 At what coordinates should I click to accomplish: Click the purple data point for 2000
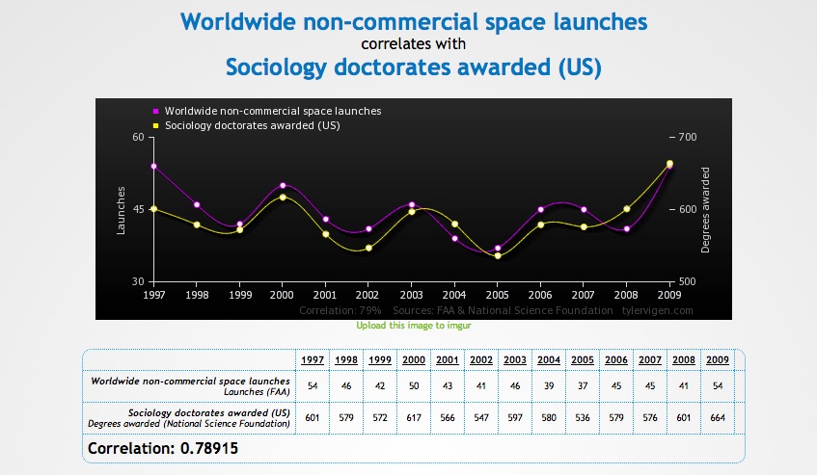coord(283,185)
